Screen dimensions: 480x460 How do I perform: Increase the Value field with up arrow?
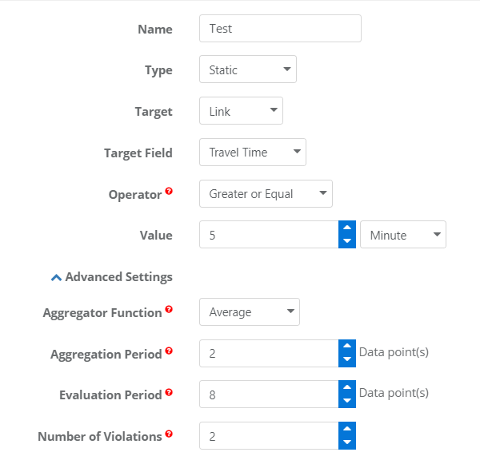(347, 228)
